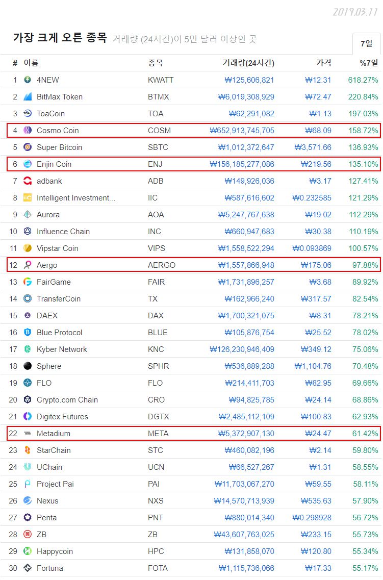Click the Digitex Futures logo icon

(28, 416)
